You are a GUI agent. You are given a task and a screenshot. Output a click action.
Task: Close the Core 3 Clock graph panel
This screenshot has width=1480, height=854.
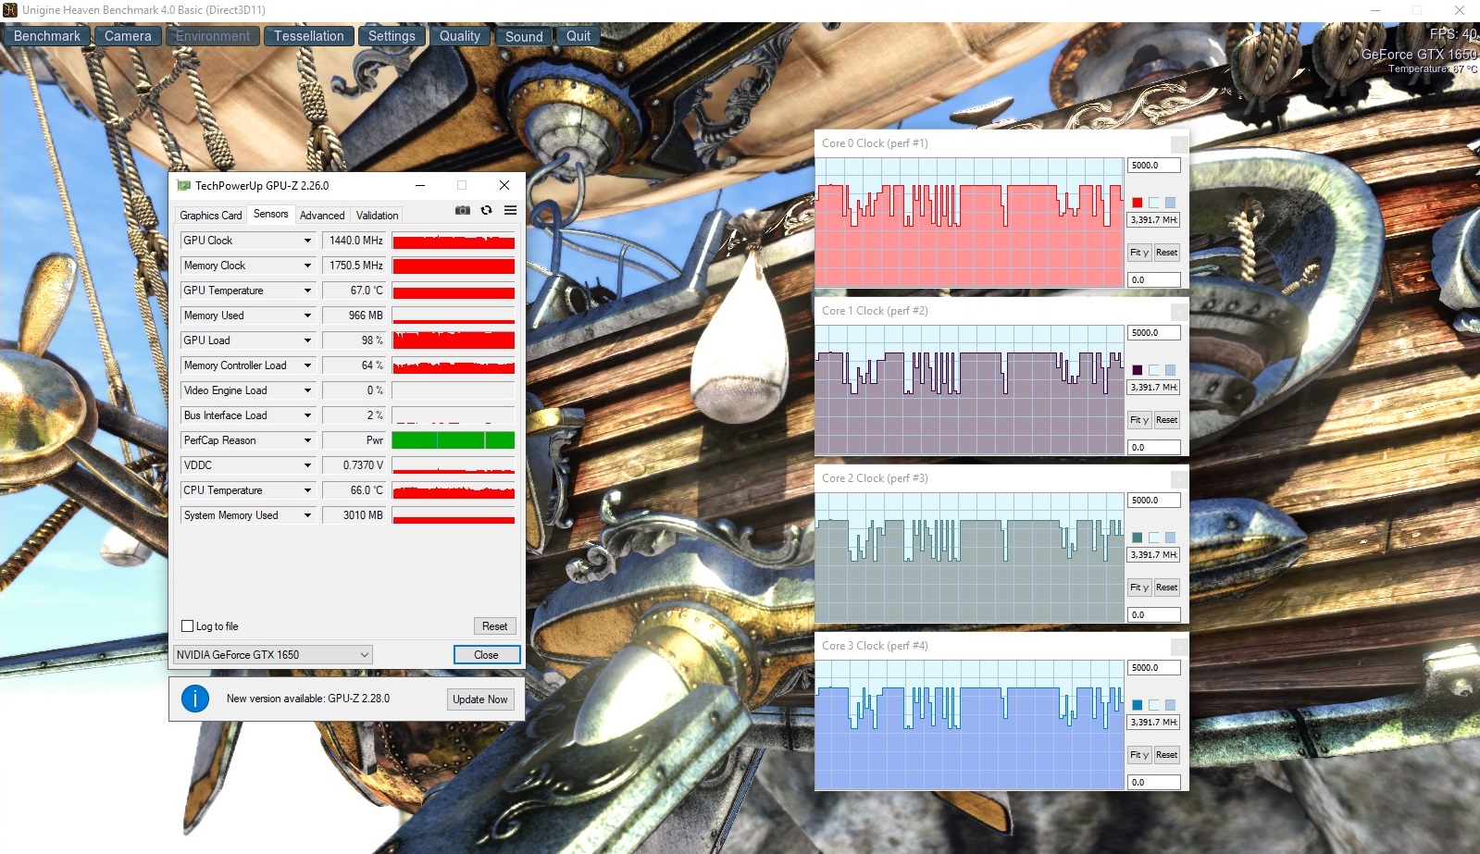click(1179, 647)
